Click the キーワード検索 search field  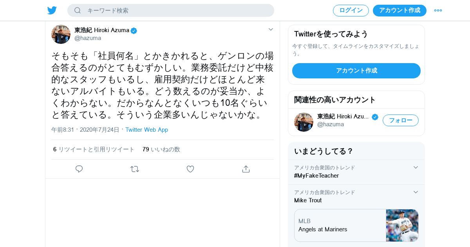coord(171,11)
